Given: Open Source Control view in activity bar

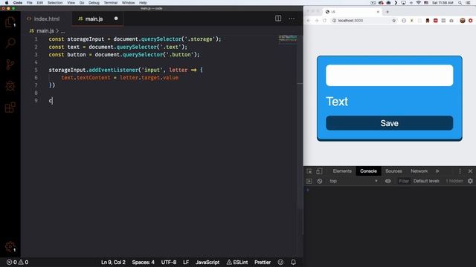Looking at the screenshot, I should (x=10, y=65).
